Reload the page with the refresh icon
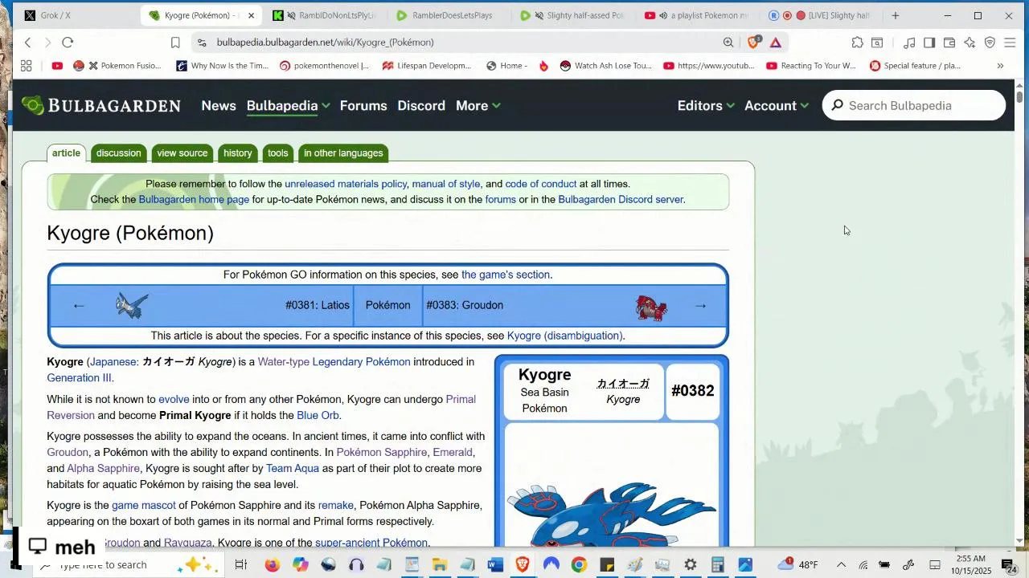Viewport: 1029px width, 578px height. (x=68, y=43)
